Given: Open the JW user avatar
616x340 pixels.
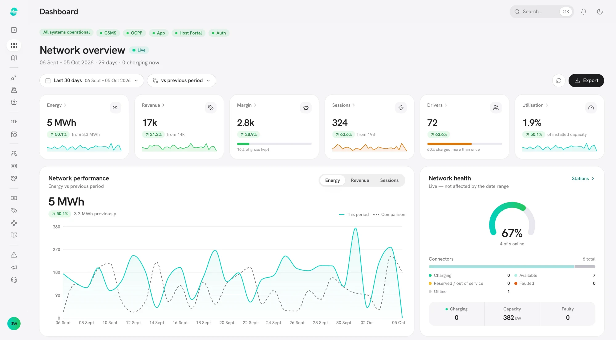Looking at the screenshot, I should pyautogui.click(x=14, y=324).
